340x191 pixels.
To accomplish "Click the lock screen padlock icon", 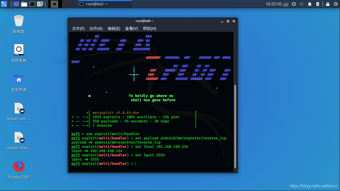I will tap(328, 4).
